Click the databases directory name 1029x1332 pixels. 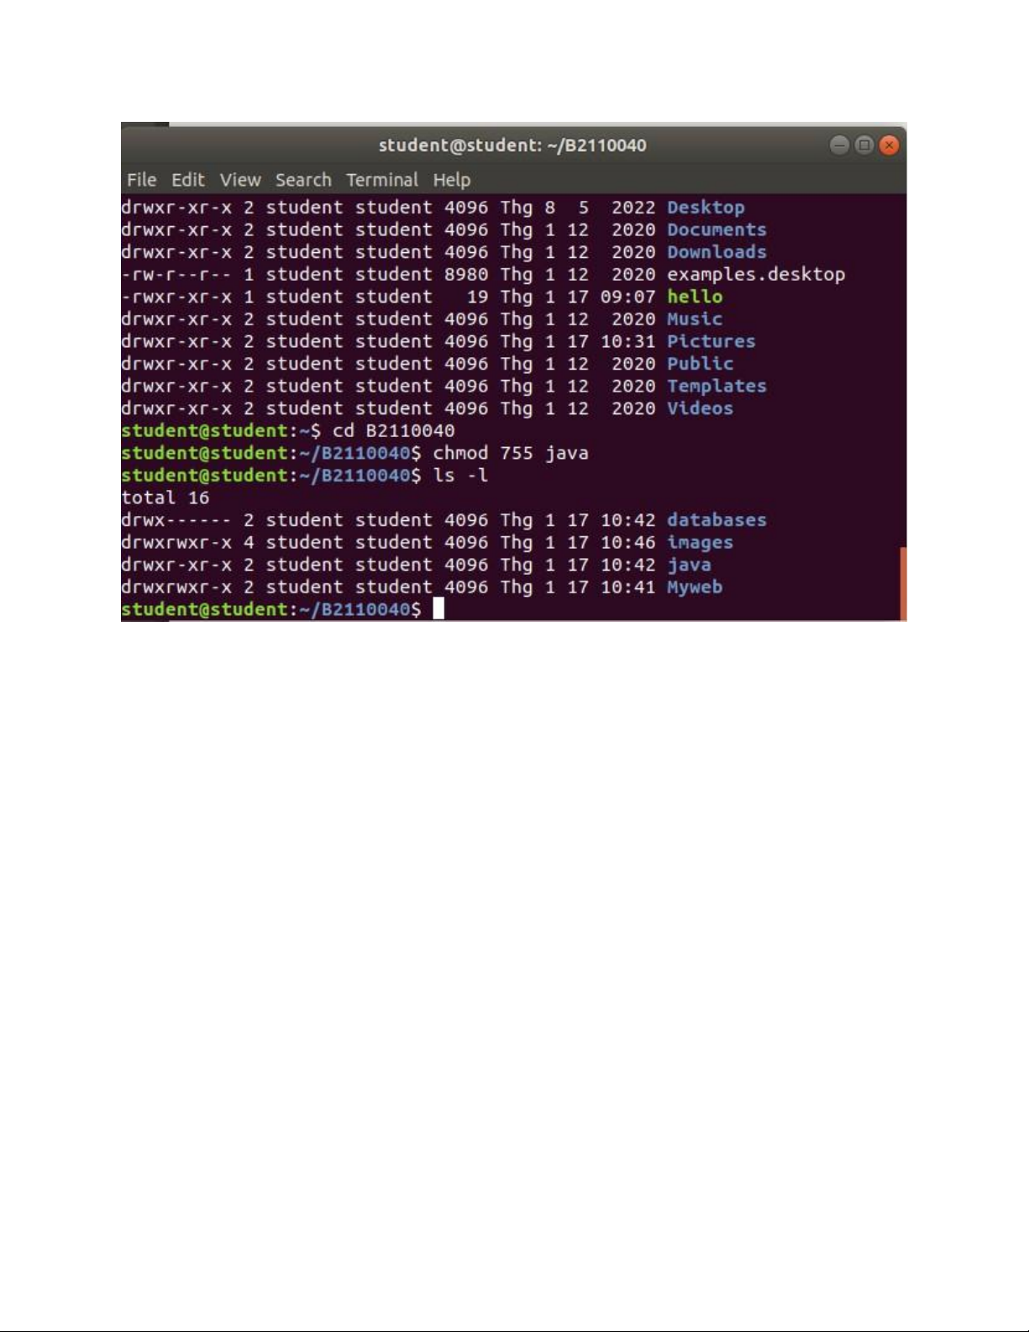point(717,520)
